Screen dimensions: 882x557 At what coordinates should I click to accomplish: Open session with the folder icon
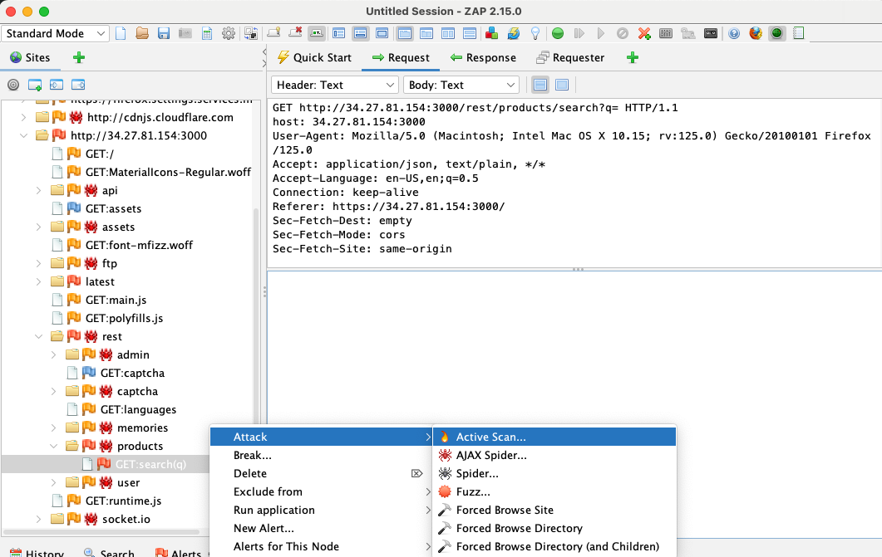(142, 34)
